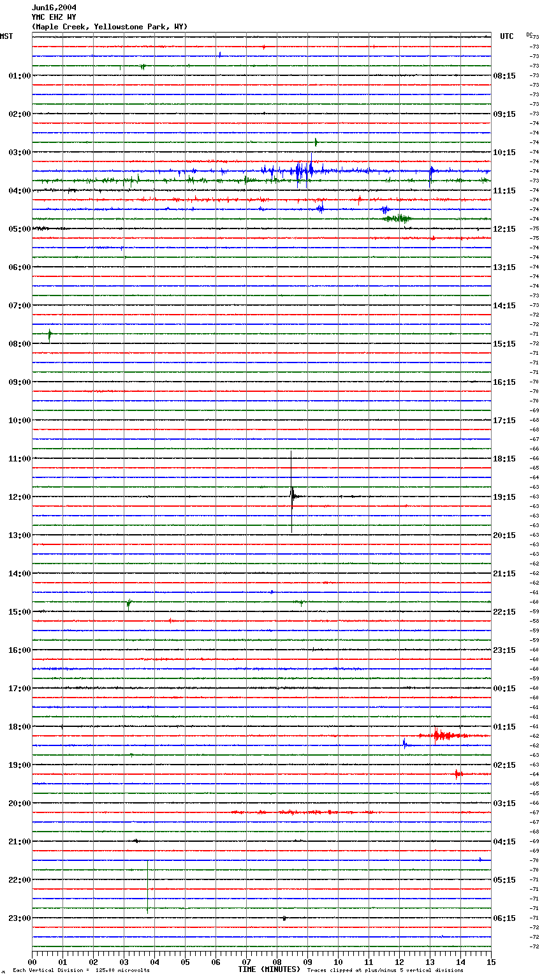Click the "05:00" MST time label
This screenshot has height=979, width=542.
coord(20,229)
